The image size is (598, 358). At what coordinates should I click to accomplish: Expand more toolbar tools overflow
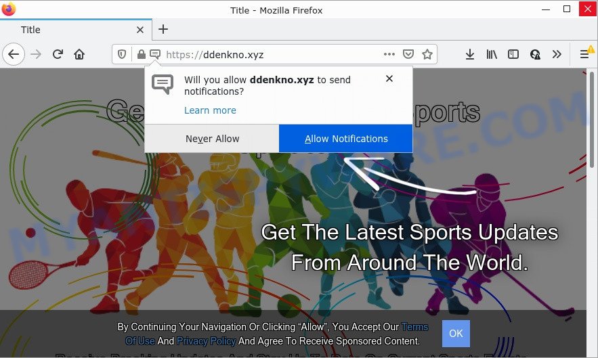(x=557, y=55)
